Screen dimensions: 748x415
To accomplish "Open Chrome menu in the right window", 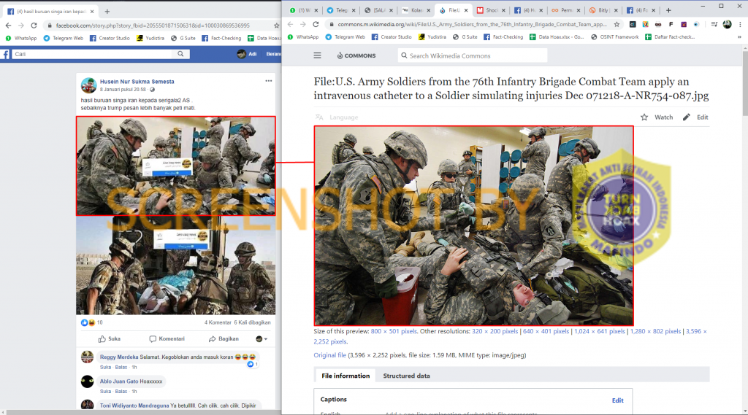I will 741,24.
